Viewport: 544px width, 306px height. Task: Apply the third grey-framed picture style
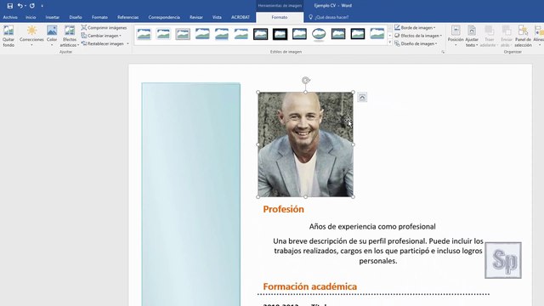click(x=183, y=34)
